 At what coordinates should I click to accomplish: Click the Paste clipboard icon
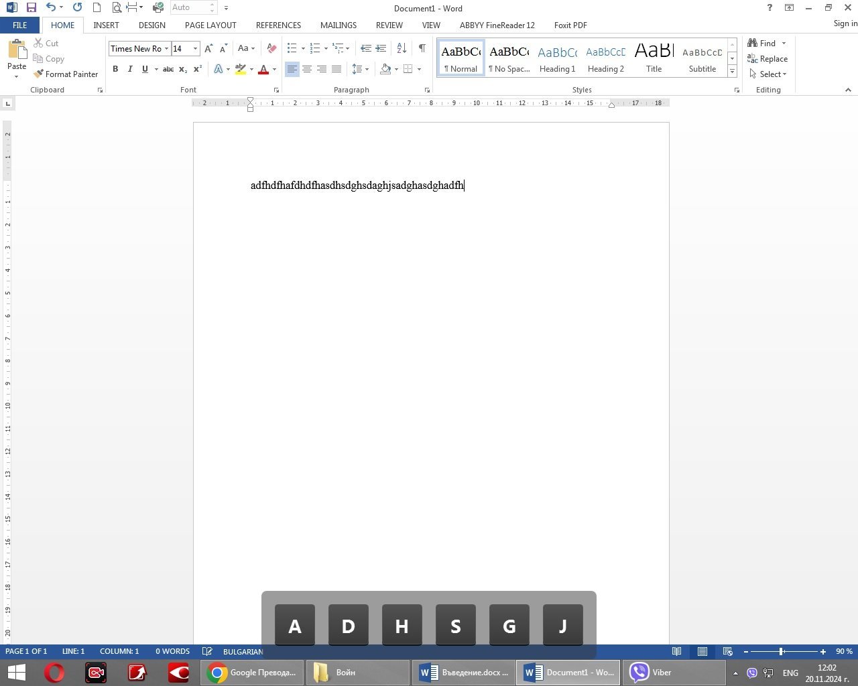coord(17,50)
